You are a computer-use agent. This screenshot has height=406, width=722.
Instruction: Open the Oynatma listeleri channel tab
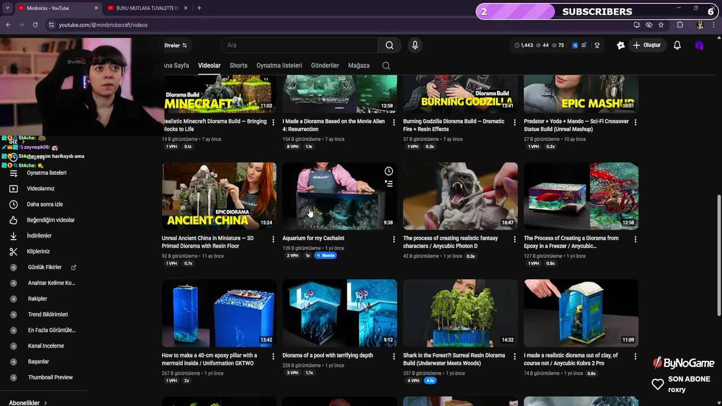point(279,65)
